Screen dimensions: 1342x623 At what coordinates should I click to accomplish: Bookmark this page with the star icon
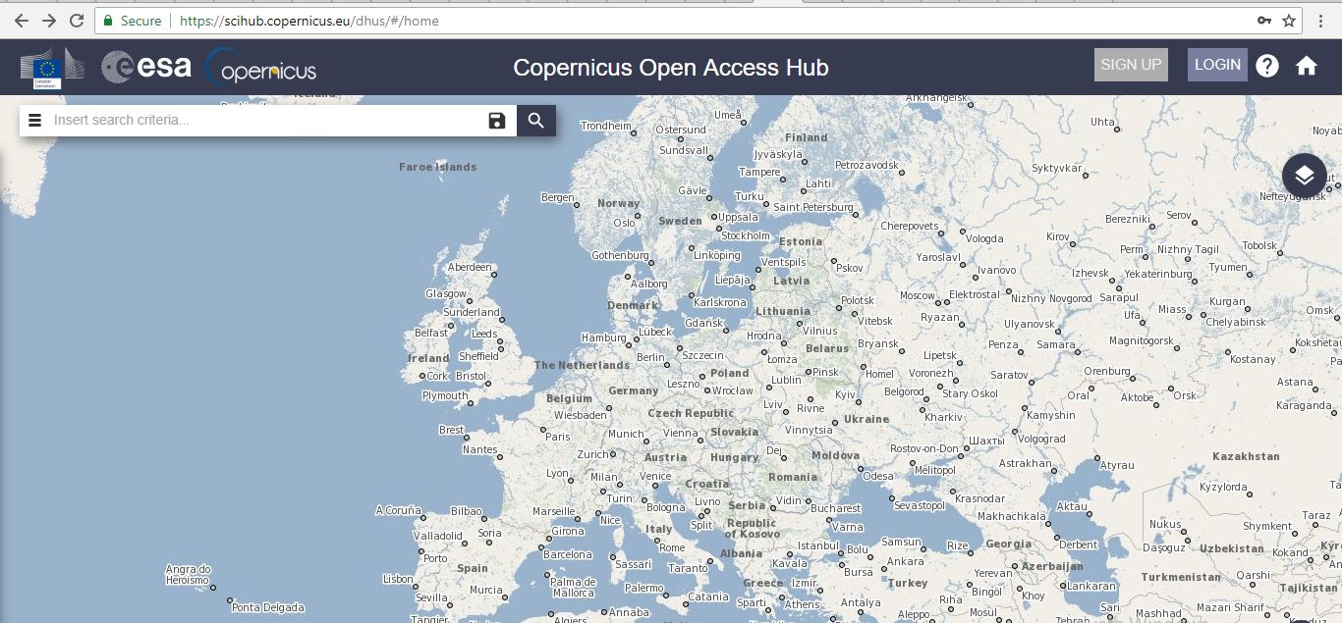point(1289,21)
